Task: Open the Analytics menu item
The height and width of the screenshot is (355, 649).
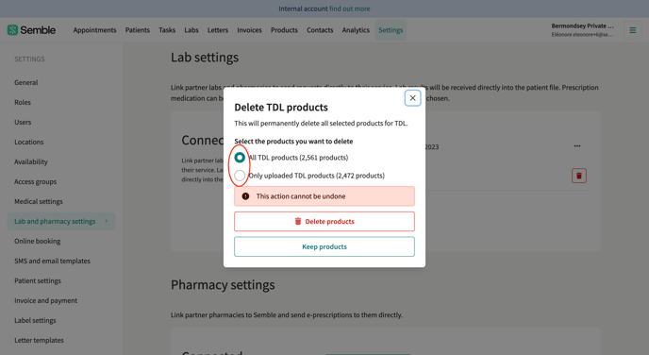Action: (356, 30)
